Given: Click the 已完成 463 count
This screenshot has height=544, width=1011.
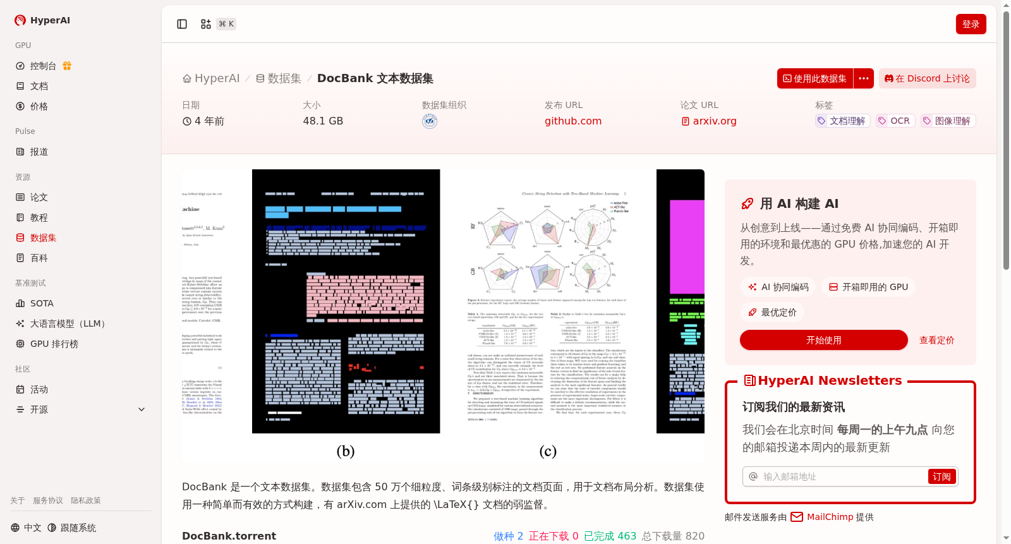Looking at the screenshot, I should point(610,536).
